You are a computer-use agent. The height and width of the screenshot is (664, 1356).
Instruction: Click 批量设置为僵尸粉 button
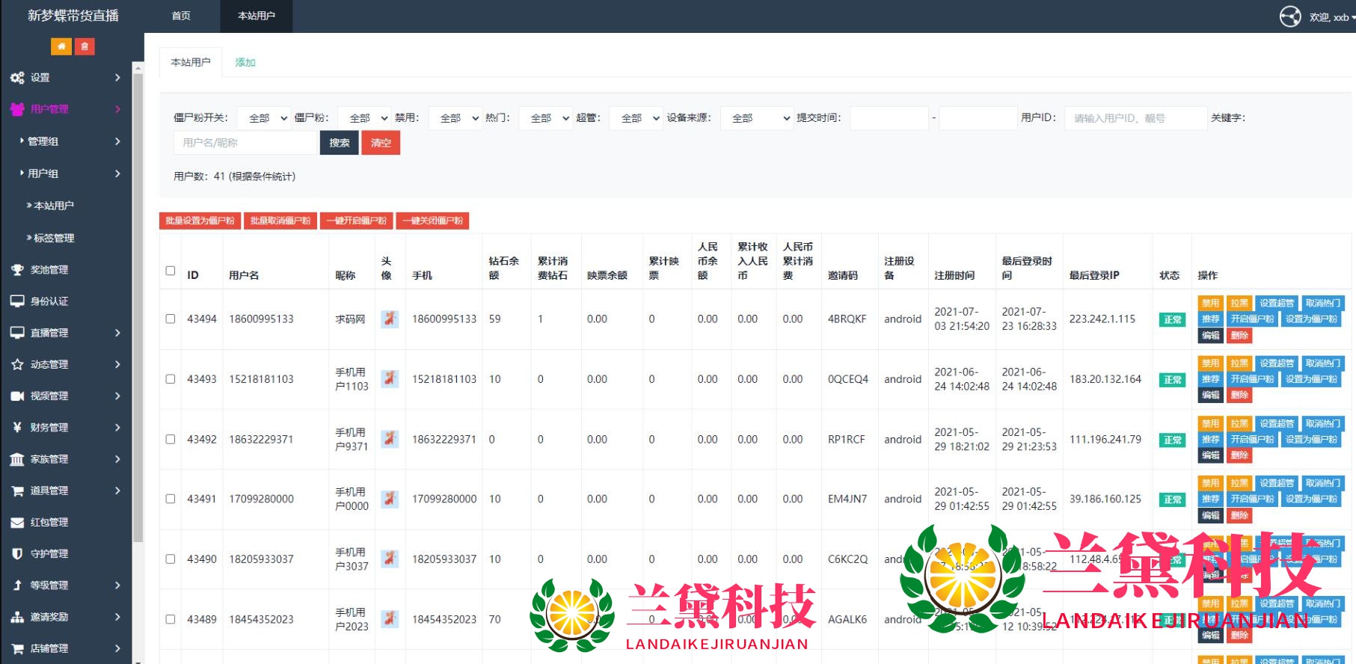(x=200, y=221)
